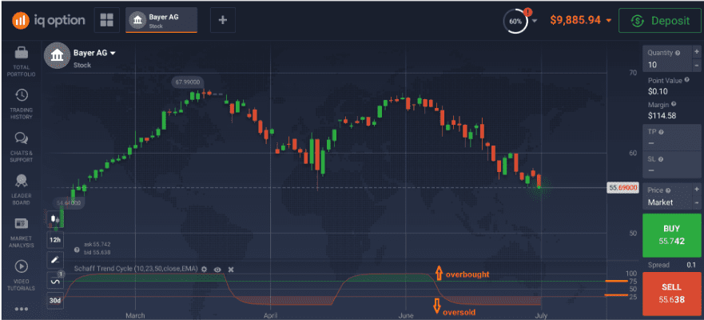Open the Price Market order type field

667,196
